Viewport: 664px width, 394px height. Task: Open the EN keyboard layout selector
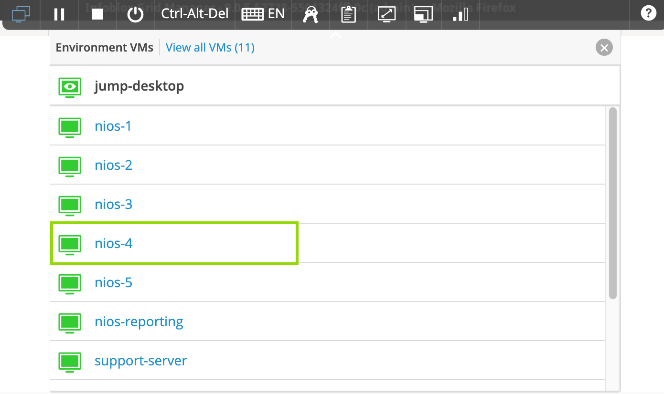point(263,14)
